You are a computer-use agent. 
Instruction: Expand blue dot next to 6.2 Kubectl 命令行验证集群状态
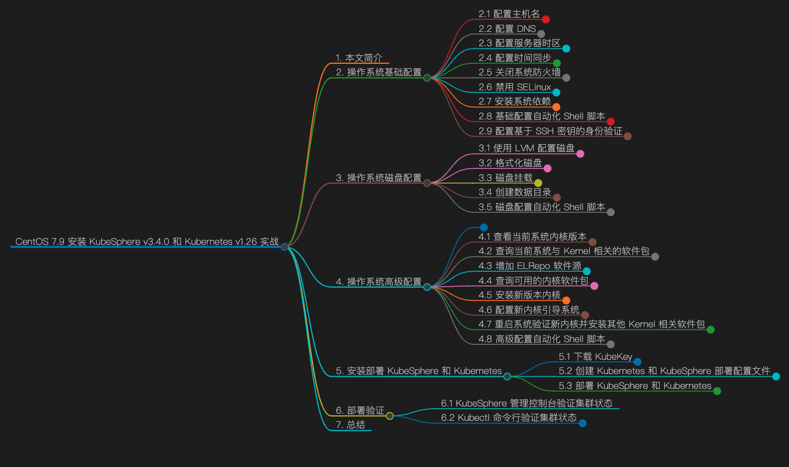(x=583, y=423)
